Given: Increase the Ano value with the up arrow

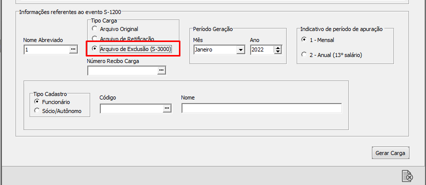Looking at the screenshot, I should [x=278, y=48].
